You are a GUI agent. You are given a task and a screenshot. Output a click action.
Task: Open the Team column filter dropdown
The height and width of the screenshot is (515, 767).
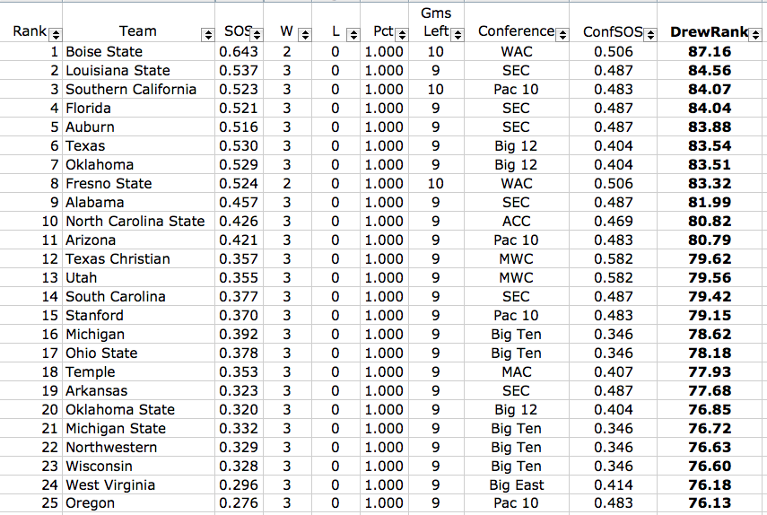(x=208, y=35)
